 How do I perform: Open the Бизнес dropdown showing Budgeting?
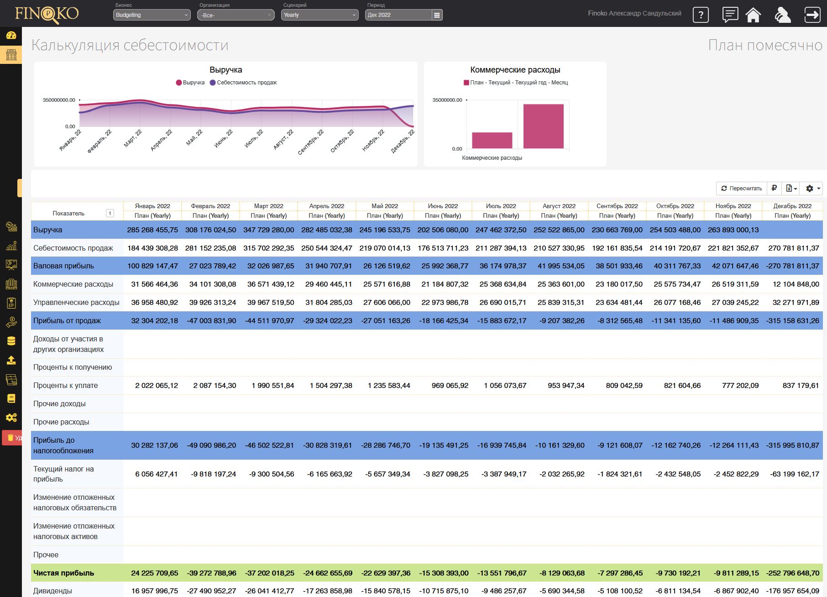pyautogui.click(x=152, y=15)
